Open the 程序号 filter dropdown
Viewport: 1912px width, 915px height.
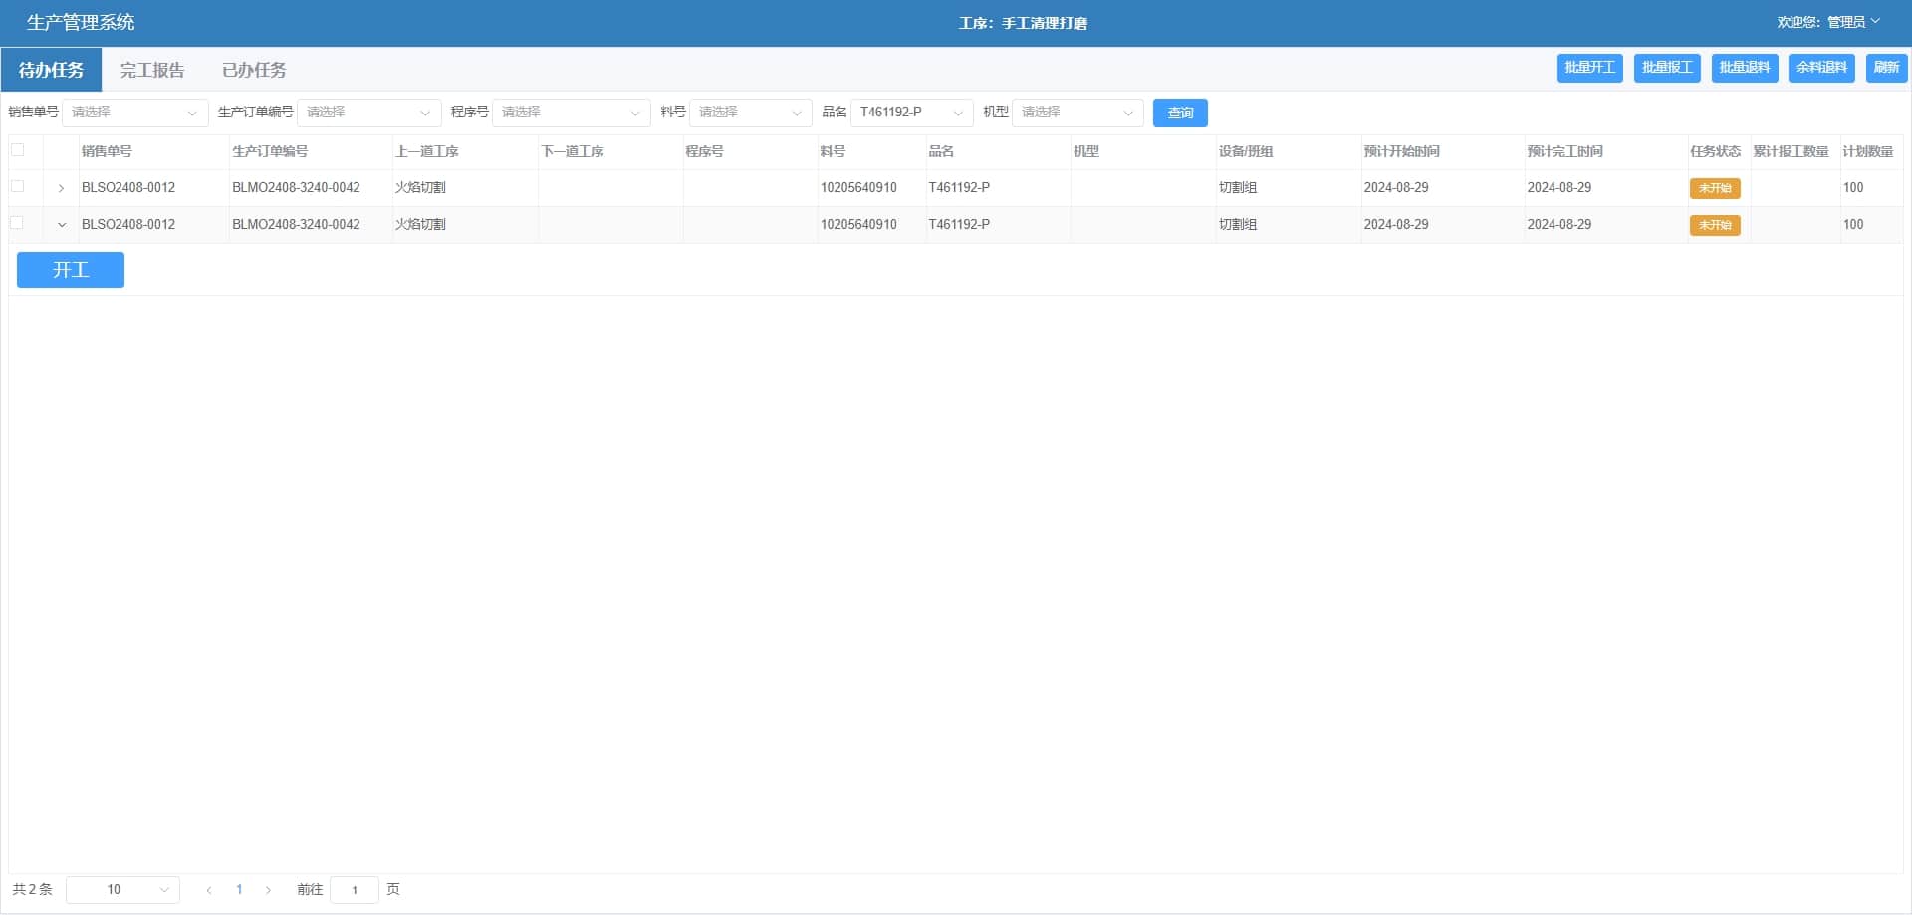pos(571,113)
